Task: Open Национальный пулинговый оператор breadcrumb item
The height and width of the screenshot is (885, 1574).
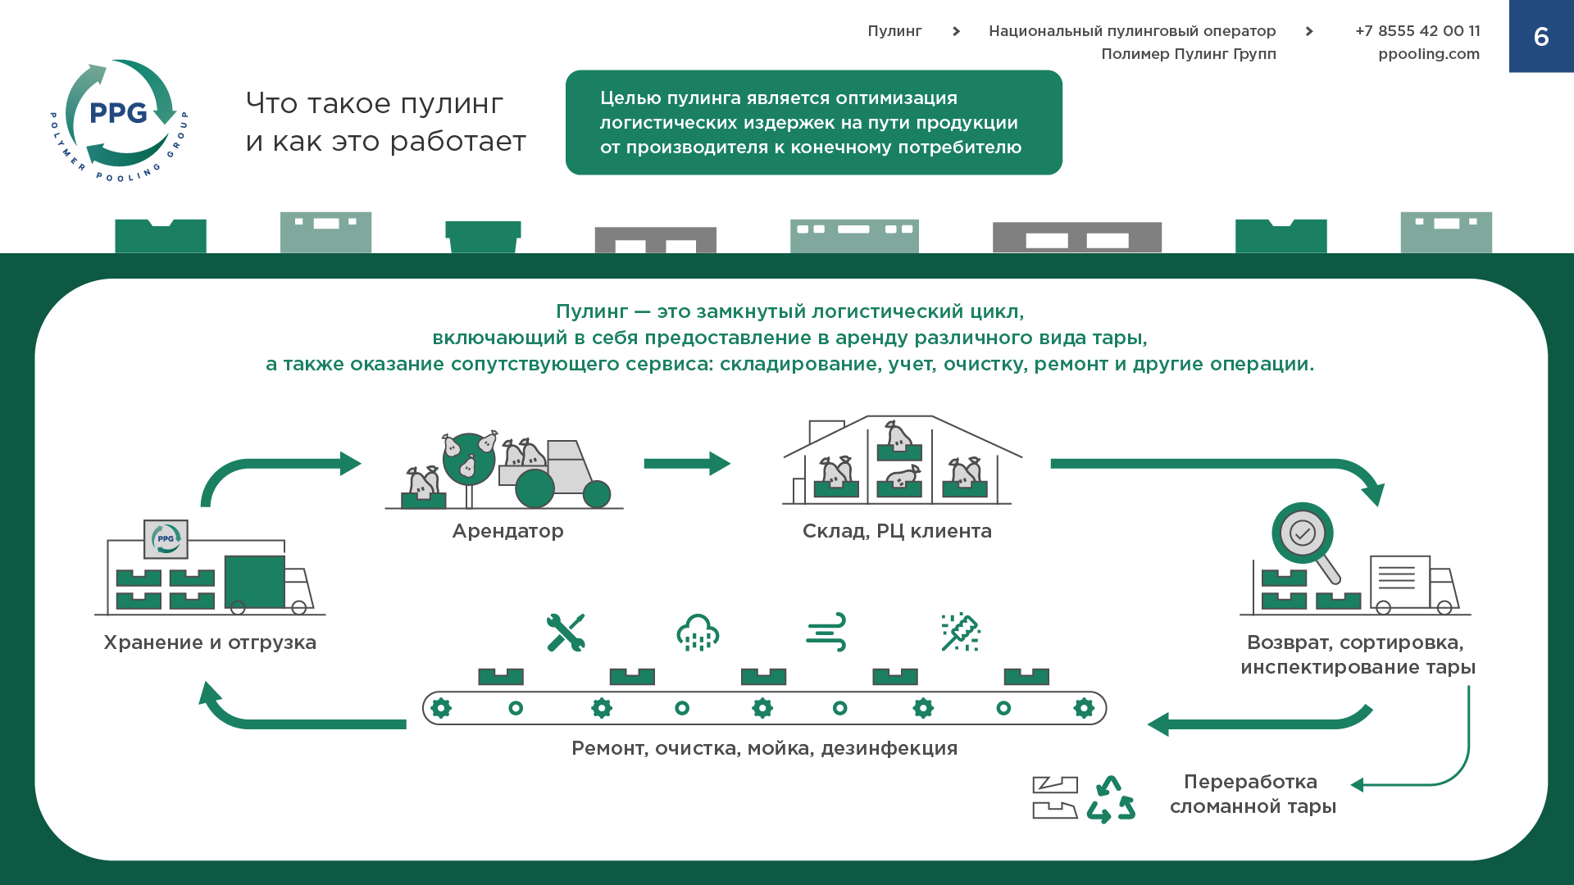Action: pyautogui.click(x=1131, y=31)
